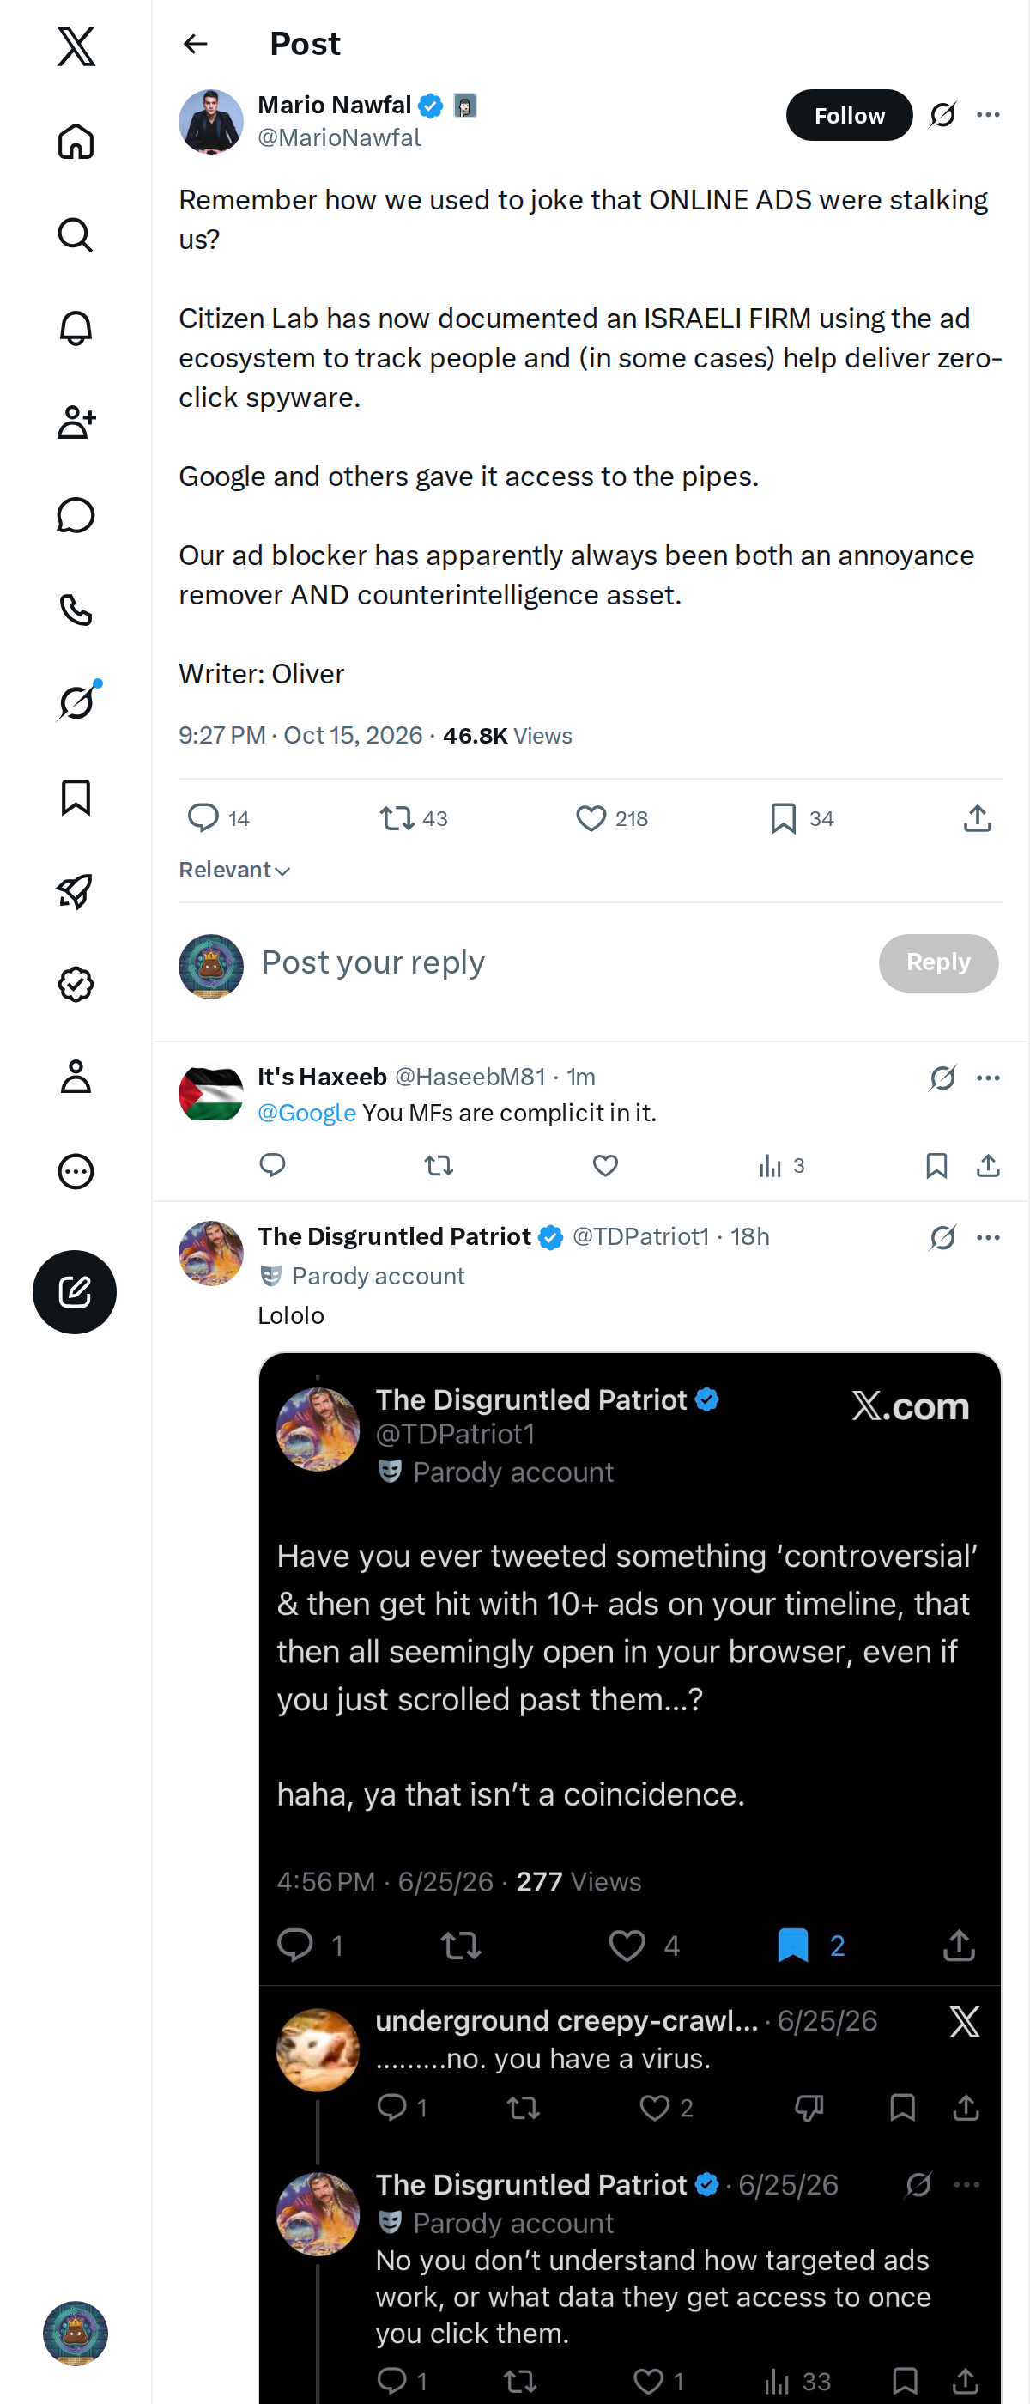Open more options on Mario Nawfal's post
1030x2404 pixels.
(988, 115)
